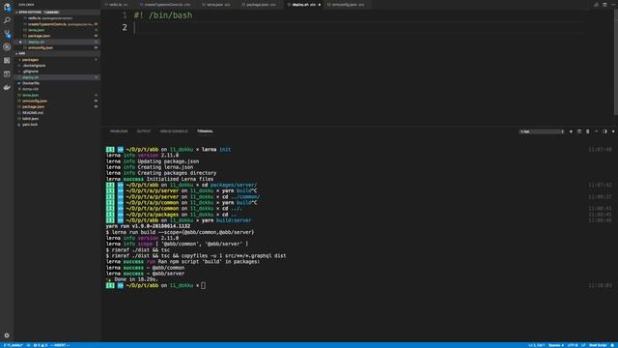Open errors and warnings count in status bar
Image resolution: width=618 pixels, height=348 pixels.
tap(41, 345)
